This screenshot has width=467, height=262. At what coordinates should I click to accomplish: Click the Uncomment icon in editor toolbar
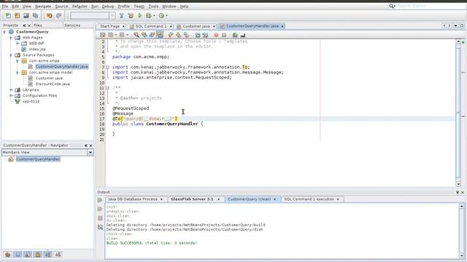point(243,35)
